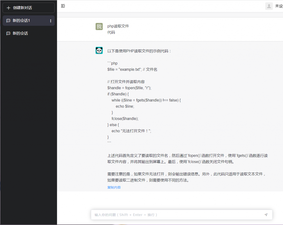
Task: Focus the question input field
Action: tap(182, 215)
